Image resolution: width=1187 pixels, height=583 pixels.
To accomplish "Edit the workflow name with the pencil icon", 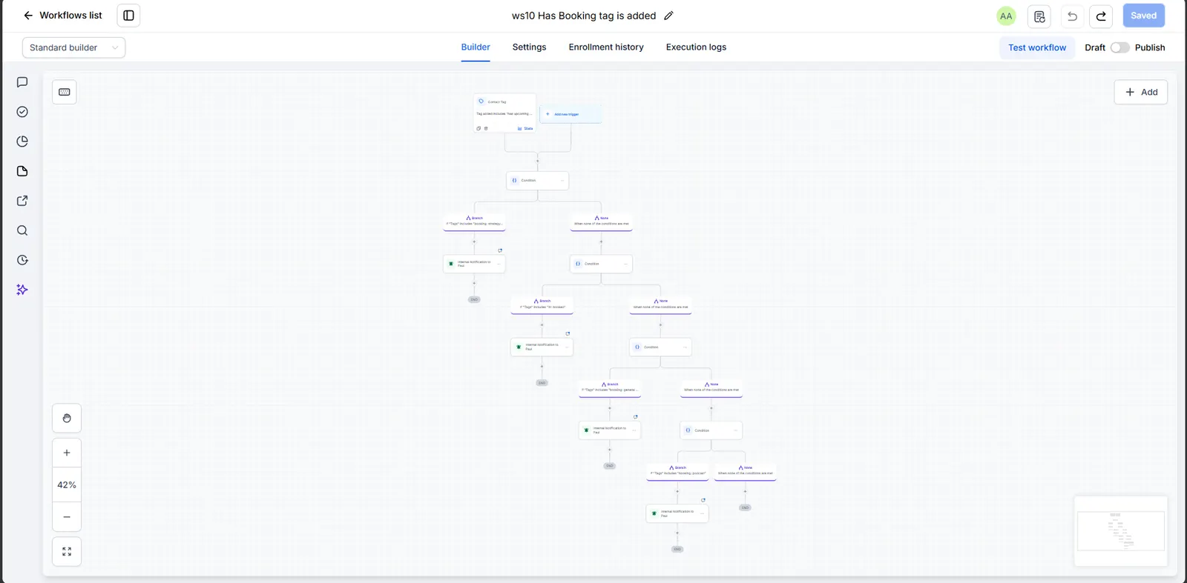I will tap(668, 16).
